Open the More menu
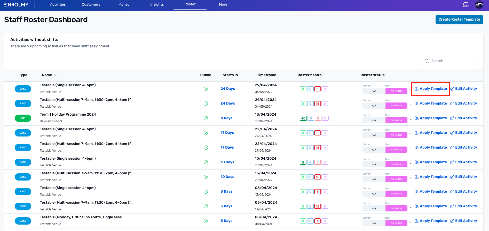The image size is (489, 231). [x=223, y=4]
